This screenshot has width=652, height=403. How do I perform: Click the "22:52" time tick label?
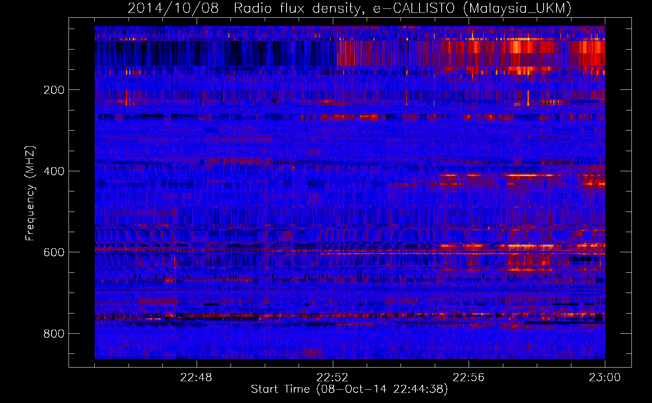click(x=332, y=378)
